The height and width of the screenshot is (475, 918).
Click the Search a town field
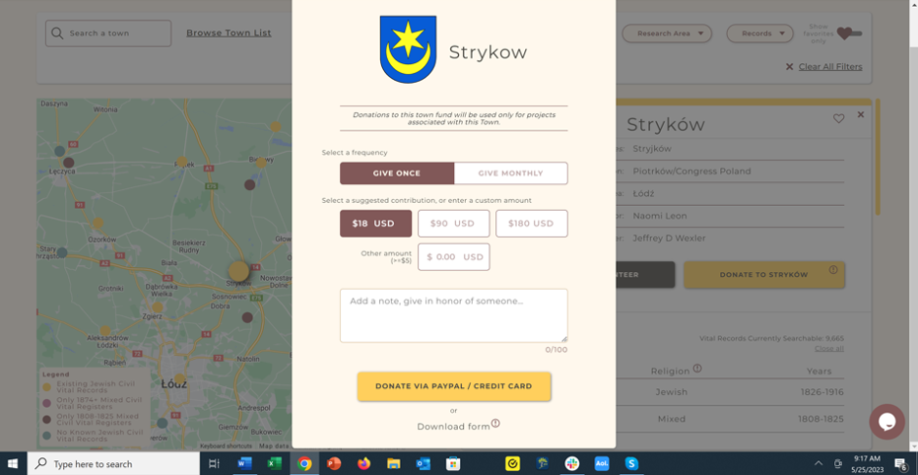click(108, 34)
